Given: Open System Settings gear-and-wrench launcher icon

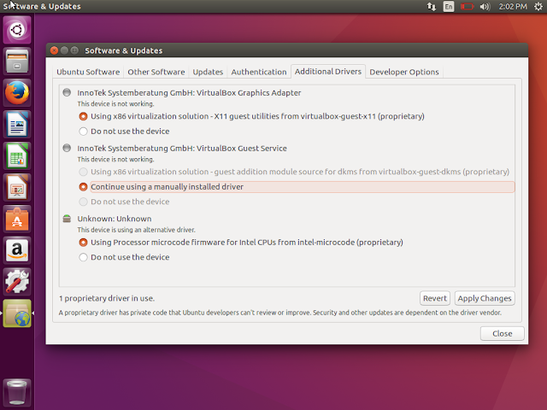Looking at the screenshot, I should pyautogui.click(x=17, y=282).
